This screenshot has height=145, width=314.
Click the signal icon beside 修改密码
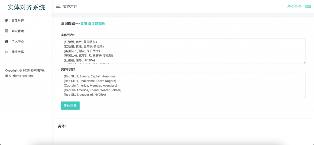(x=6, y=52)
